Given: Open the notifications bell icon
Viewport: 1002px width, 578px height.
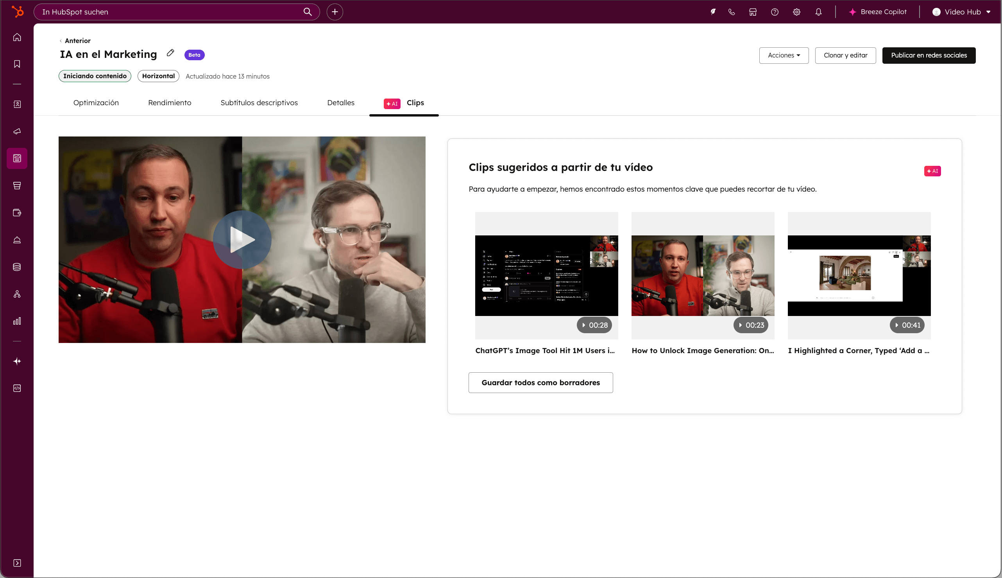Looking at the screenshot, I should pos(818,12).
